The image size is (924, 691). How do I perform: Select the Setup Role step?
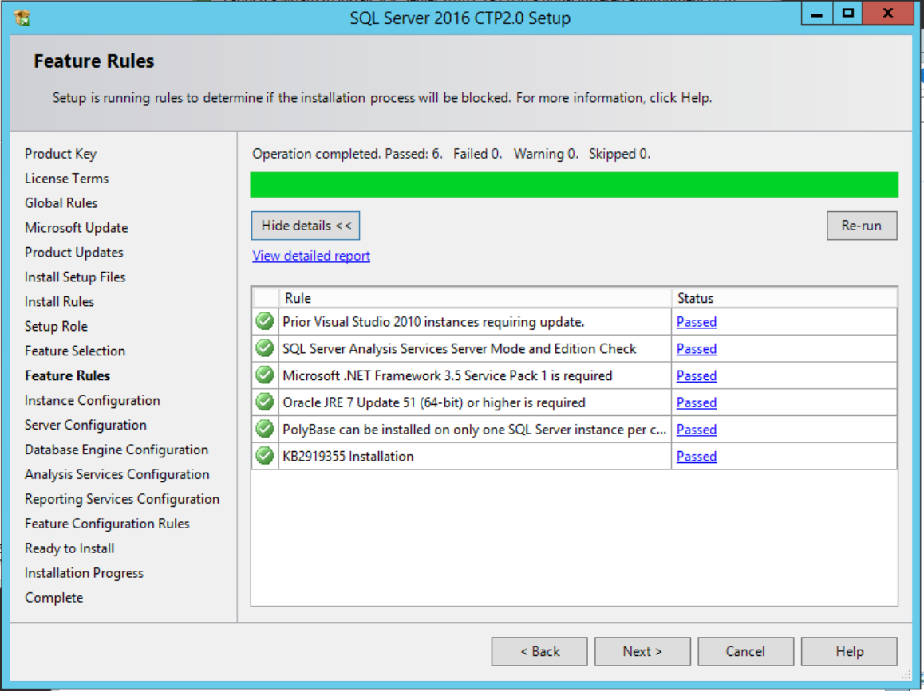(x=56, y=327)
